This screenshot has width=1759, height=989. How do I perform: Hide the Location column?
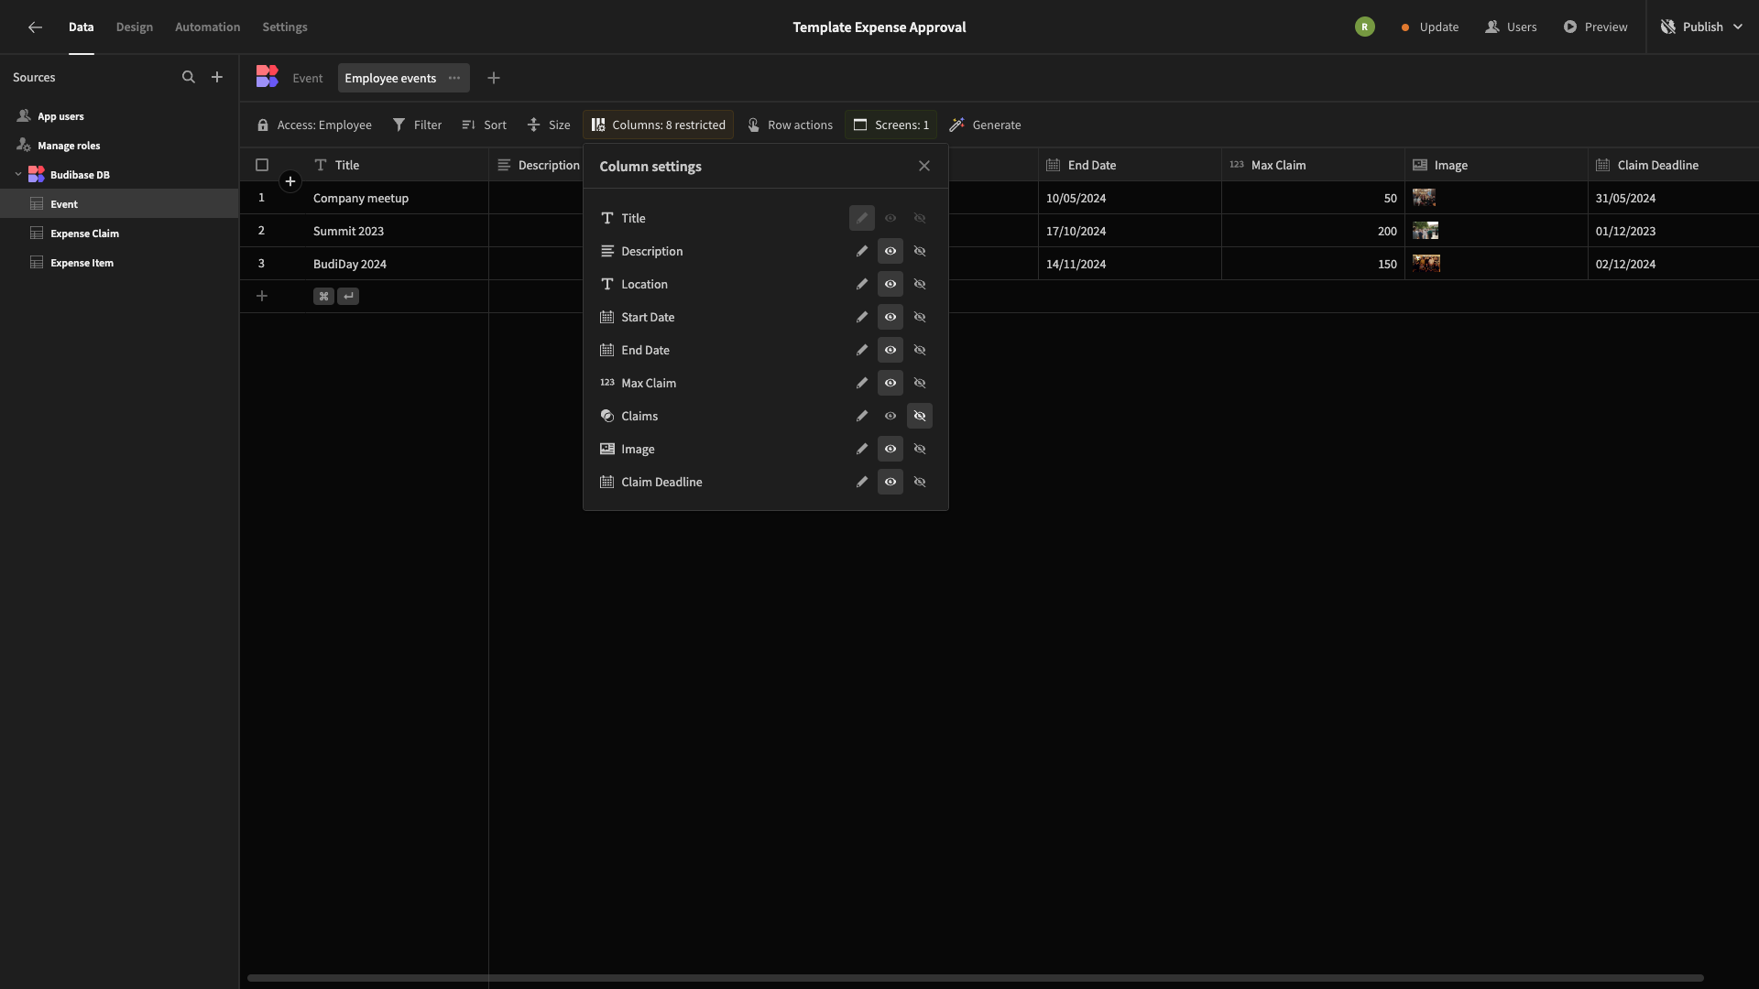click(x=920, y=284)
